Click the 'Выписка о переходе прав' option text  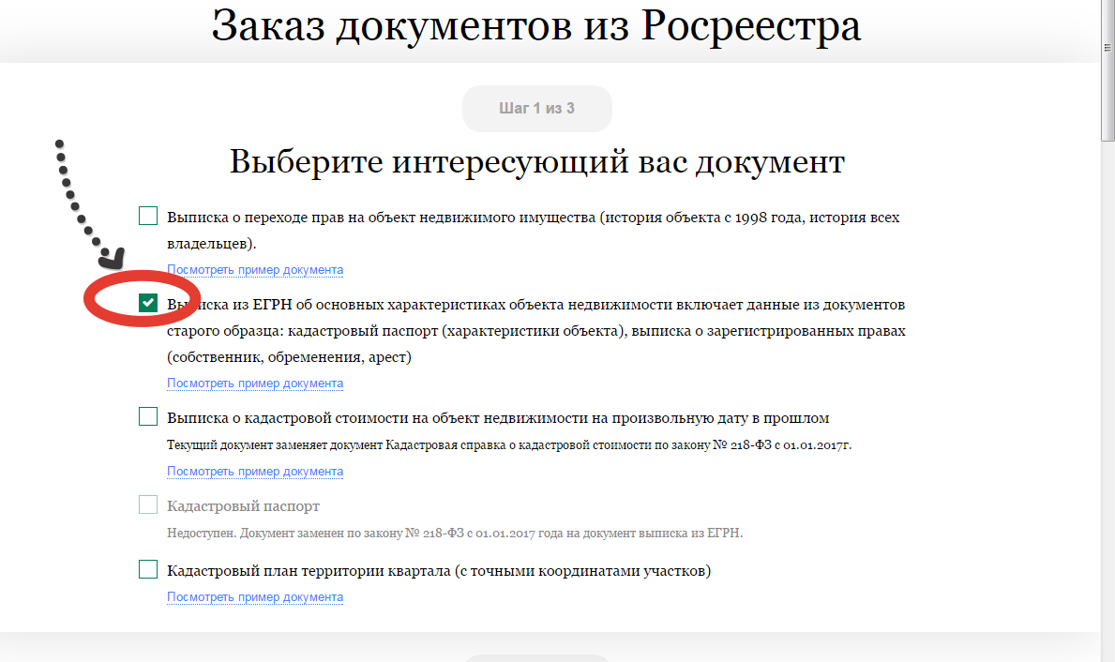click(x=534, y=231)
